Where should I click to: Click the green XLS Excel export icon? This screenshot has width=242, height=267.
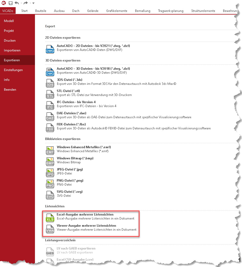[x=50, y=218]
